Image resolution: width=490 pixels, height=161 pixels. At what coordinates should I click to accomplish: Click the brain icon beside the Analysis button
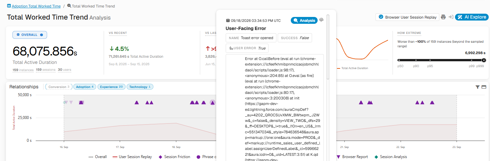click(321, 20)
